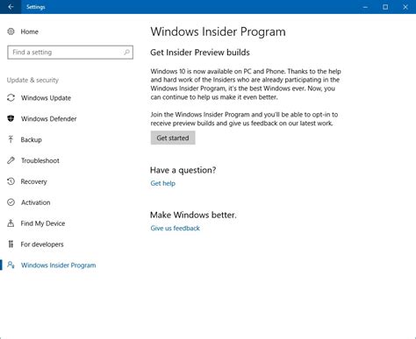Click the Windows Insider Program person icon

pos(11,265)
